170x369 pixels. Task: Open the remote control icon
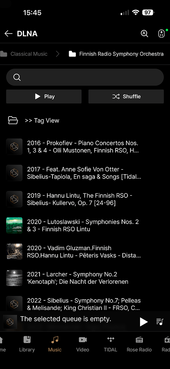[161, 34]
